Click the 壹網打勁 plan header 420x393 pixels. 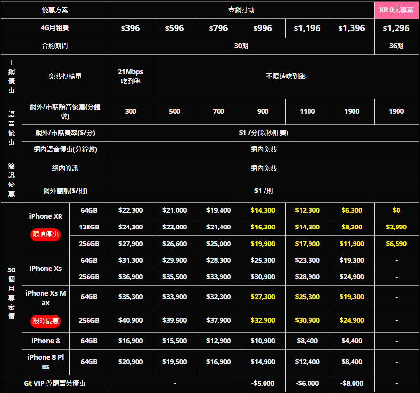pyautogui.click(x=242, y=10)
